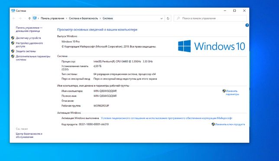Viewport: 279px width, 161px height.
Task: Select the 4,00 ГБ memory value
Action: point(97,66)
